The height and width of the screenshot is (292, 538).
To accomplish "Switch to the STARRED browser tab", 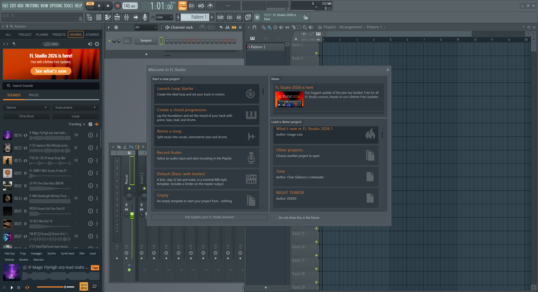I will click(93, 35).
